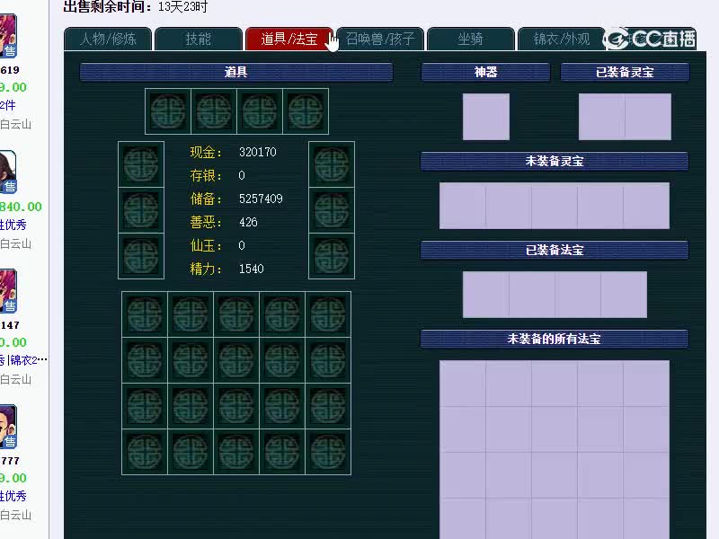Click the 储备 value 5257409
This screenshot has height=539, width=719.
tap(261, 199)
